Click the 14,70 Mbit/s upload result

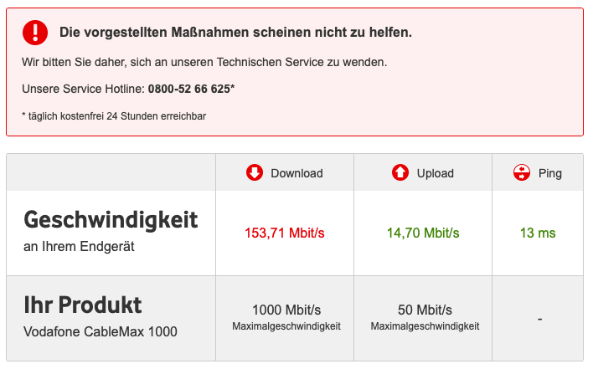(x=423, y=233)
